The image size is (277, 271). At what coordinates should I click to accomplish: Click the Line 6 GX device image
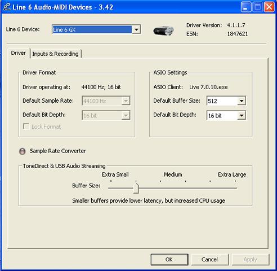pyautogui.click(x=163, y=30)
